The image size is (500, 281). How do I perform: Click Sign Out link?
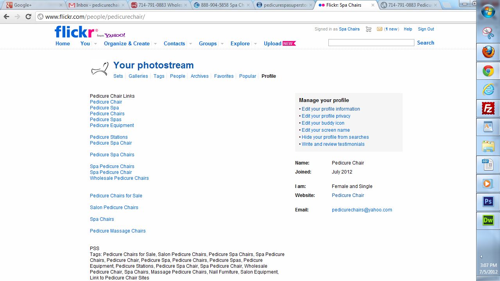tap(426, 29)
